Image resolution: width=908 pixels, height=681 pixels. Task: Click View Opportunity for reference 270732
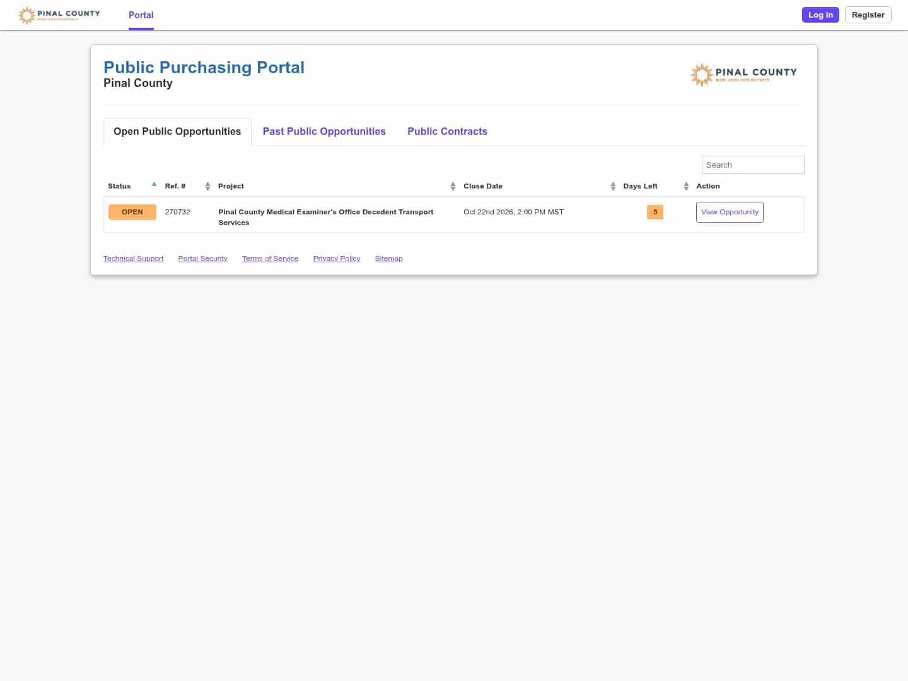tap(730, 212)
